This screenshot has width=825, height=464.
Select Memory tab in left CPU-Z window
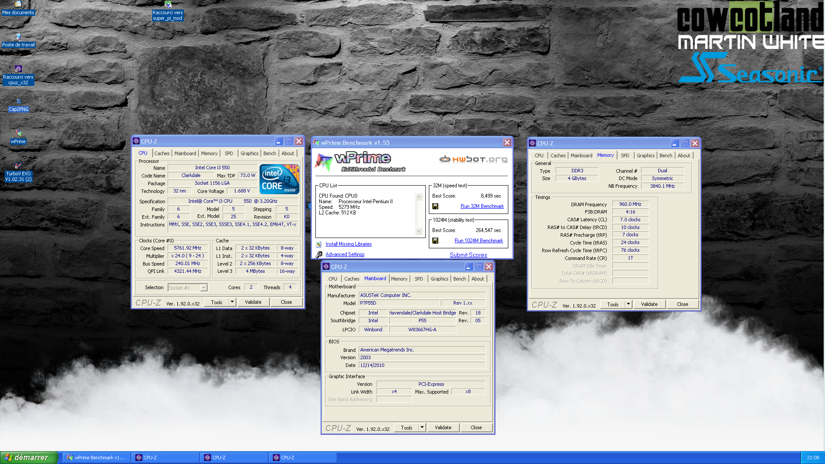(209, 153)
